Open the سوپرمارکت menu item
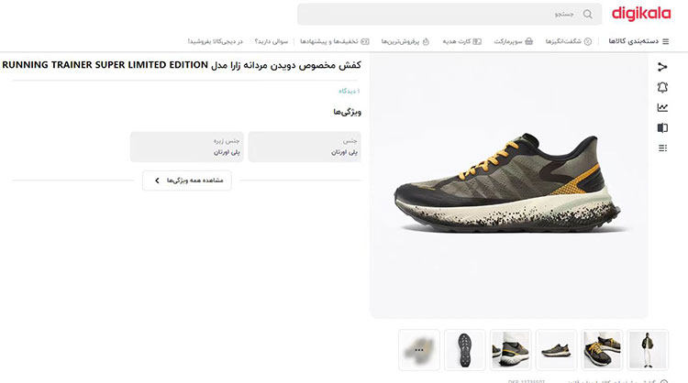 tap(514, 41)
